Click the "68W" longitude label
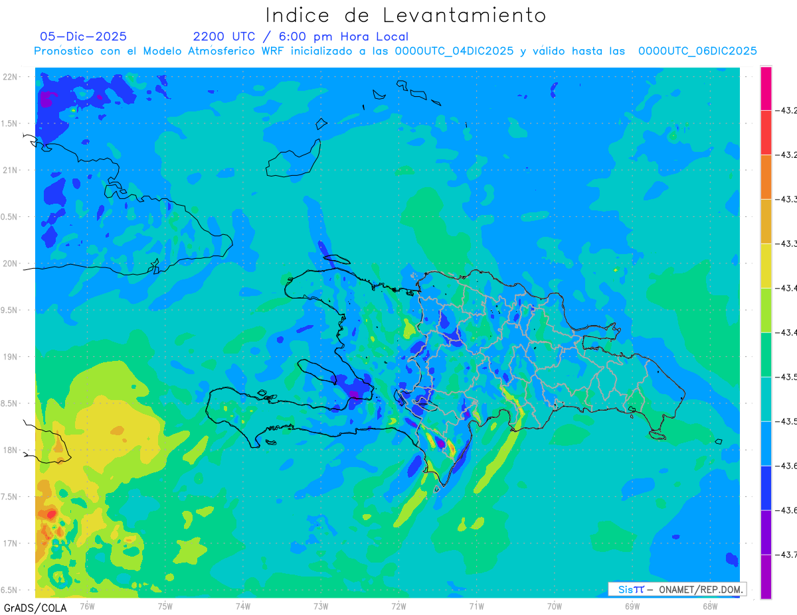 pyautogui.click(x=710, y=606)
